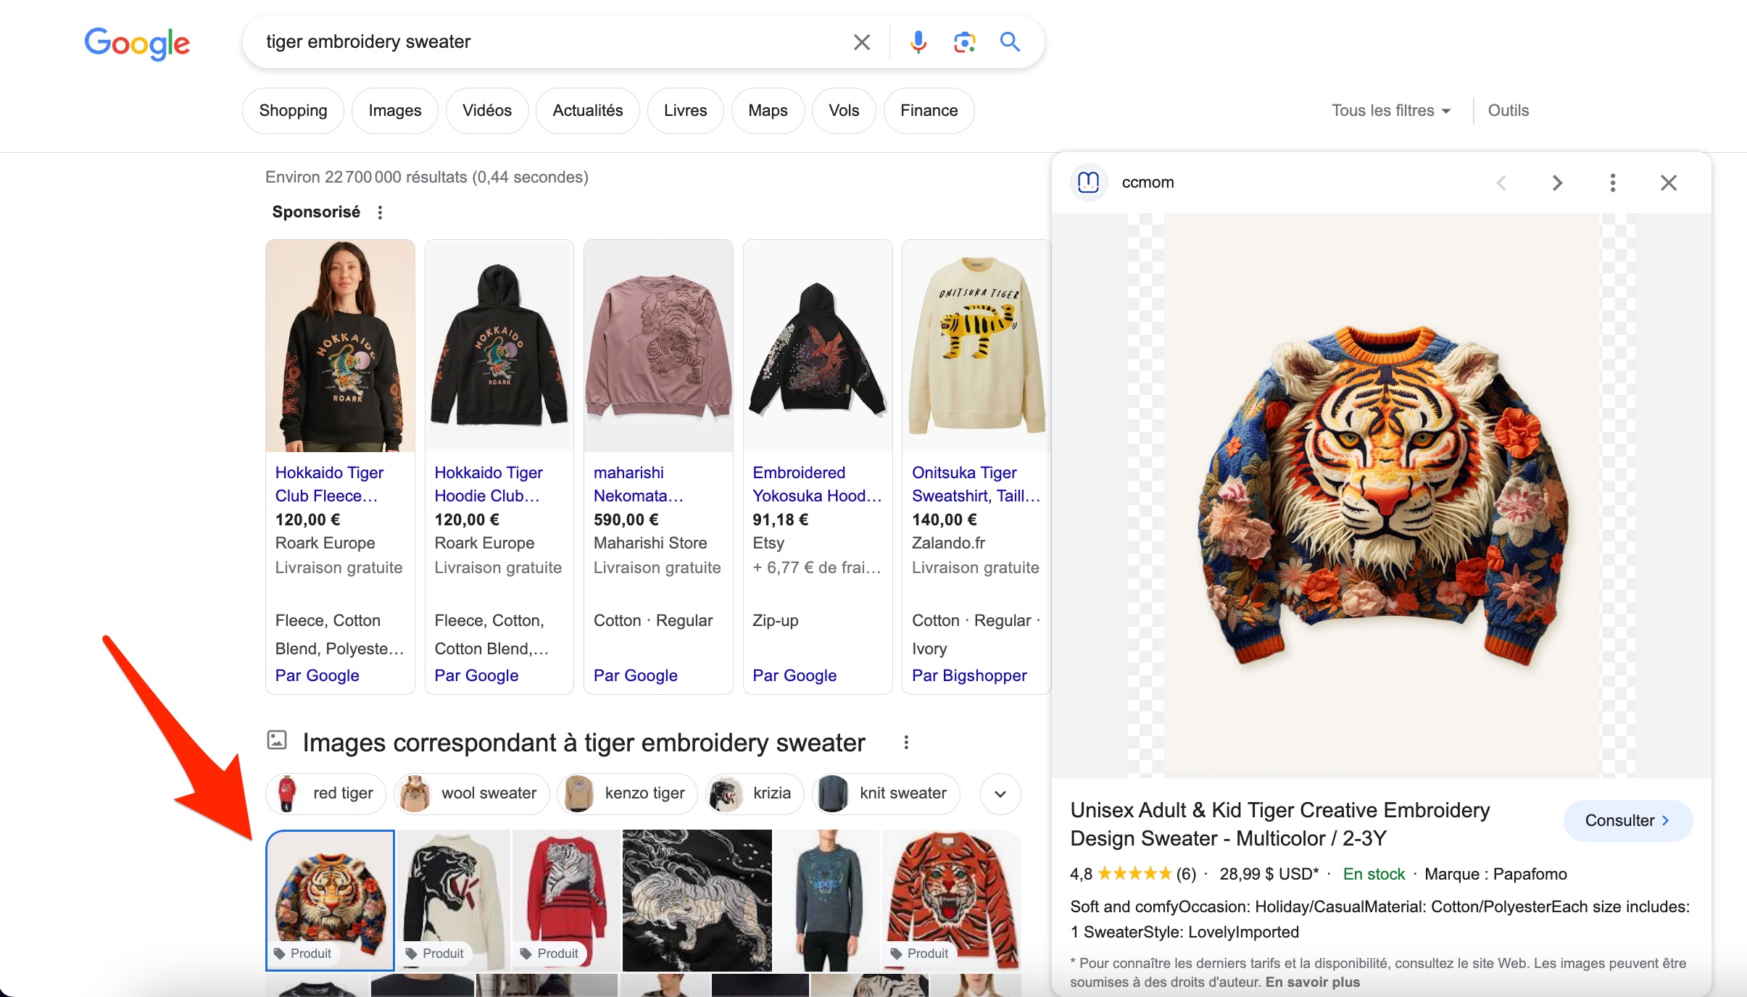Click the Google logo
Image resolution: width=1747 pixels, height=997 pixels.
pyautogui.click(x=137, y=43)
